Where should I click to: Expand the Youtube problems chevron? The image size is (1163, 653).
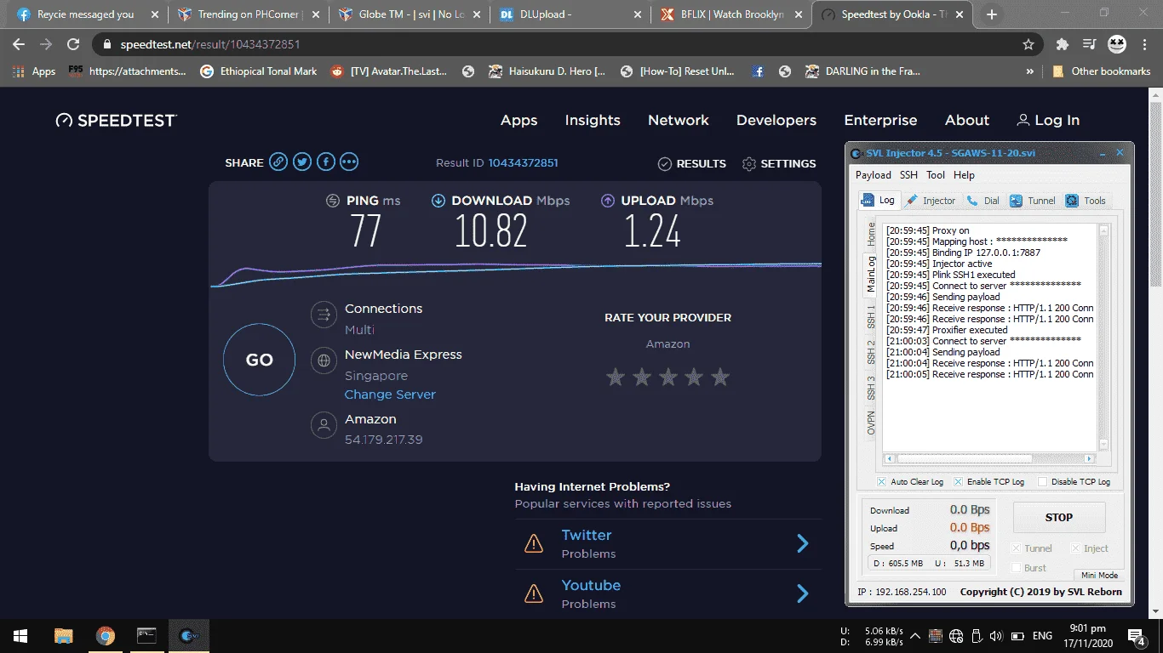(x=802, y=593)
